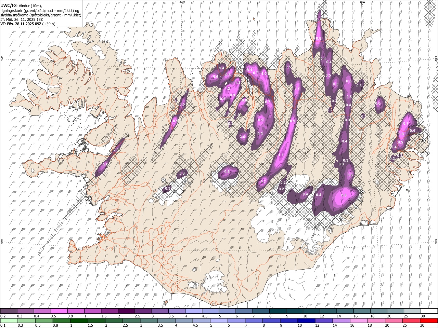Screen dimensions: 438x328
Task: Click the bright red swatch after 30 in the lower legend
Action: [x=429, y=320]
